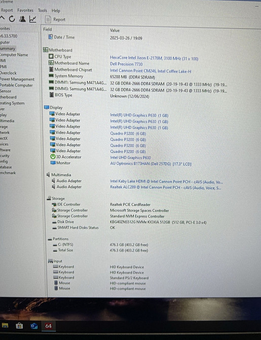The width and height of the screenshot is (261, 340).
Task: Click the Storage group header icon
Action: coord(49,198)
